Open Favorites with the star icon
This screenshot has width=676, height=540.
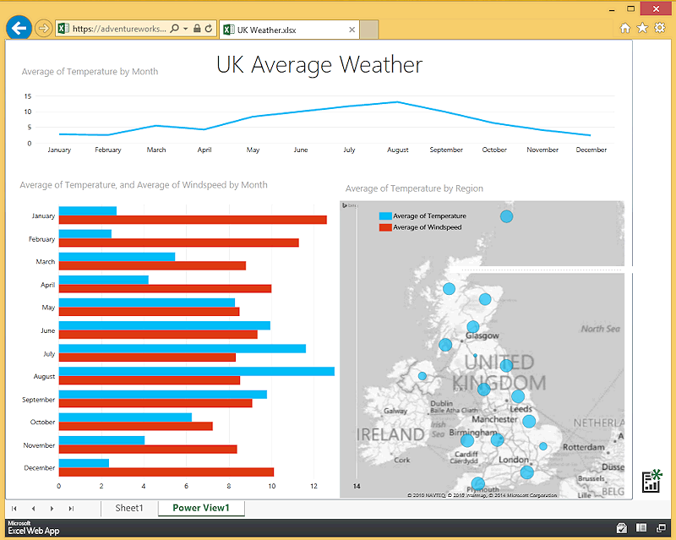(x=642, y=28)
